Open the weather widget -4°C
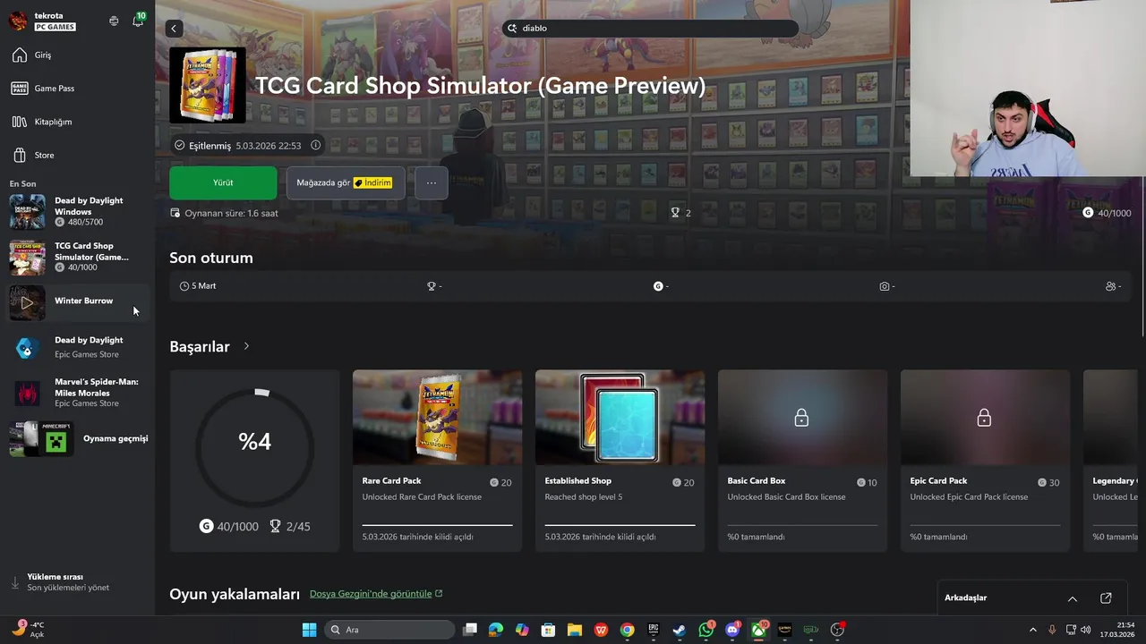 coord(29,630)
